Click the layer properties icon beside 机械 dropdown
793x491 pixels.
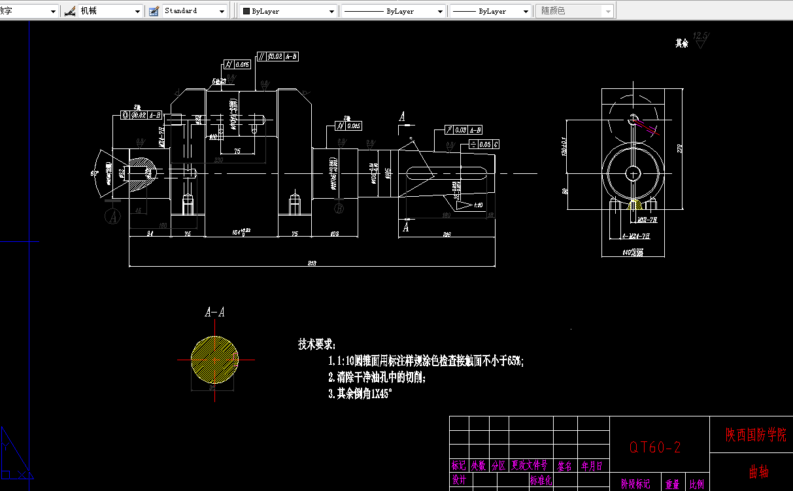70,10
